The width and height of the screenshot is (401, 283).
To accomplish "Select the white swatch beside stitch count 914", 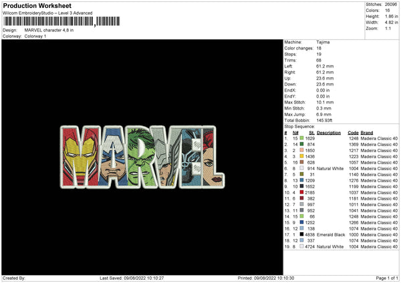I will click(x=302, y=168).
